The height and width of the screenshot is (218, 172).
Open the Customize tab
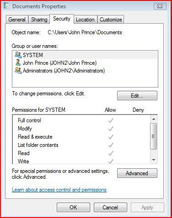[x=111, y=20]
